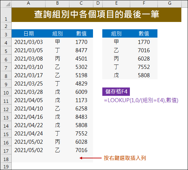Click value 1173 in column C
The width and height of the screenshot is (188, 170).
pyautogui.click(x=81, y=100)
